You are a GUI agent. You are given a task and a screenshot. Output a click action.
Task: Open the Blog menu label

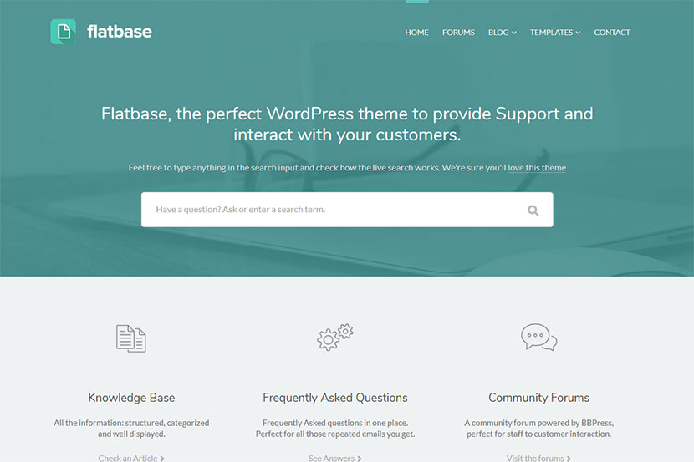point(498,33)
